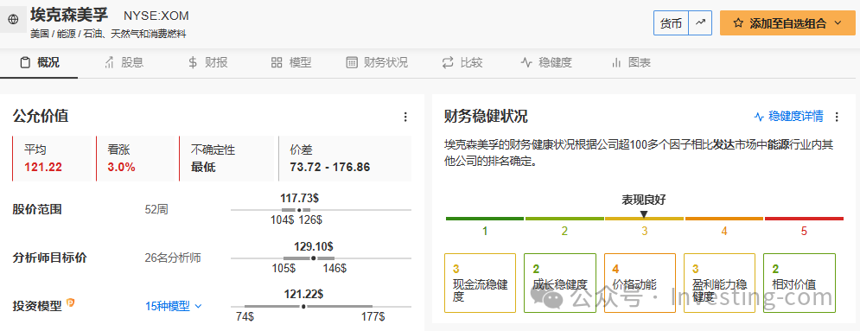Click the bar chart icon on 图表 tab
Viewport: 860px width, 331px height.
tap(616, 62)
